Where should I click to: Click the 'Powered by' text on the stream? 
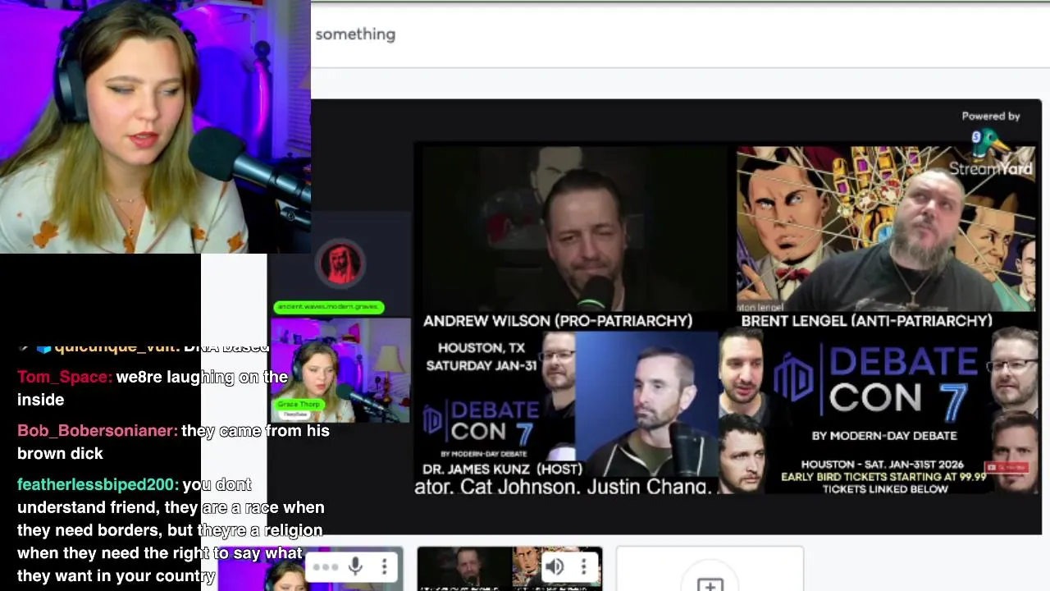(x=991, y=117)
